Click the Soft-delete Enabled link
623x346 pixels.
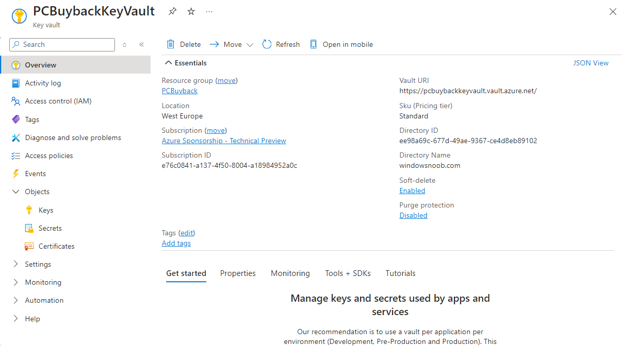(413, 191)
